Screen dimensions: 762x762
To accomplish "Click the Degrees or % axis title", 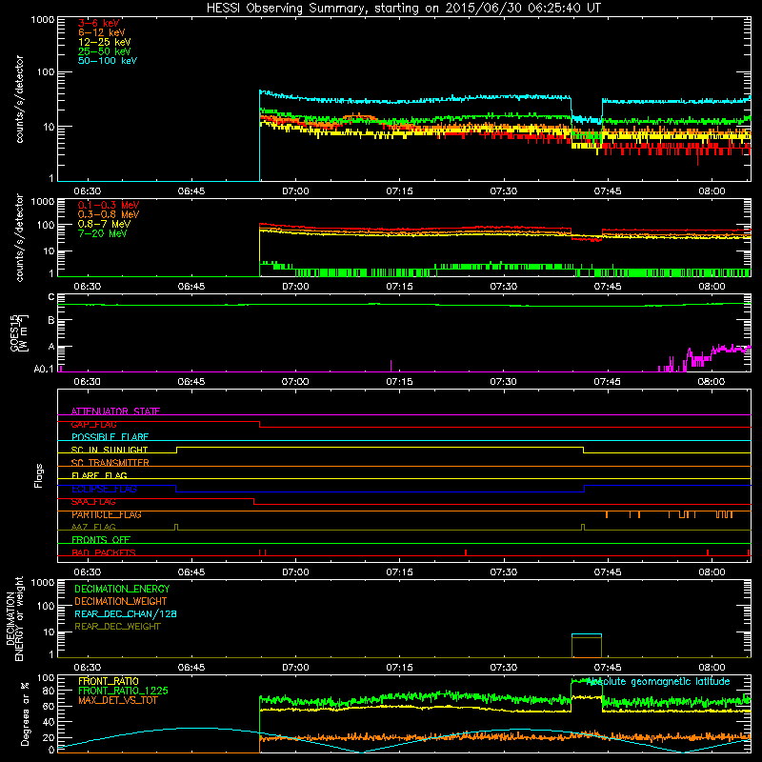I will coord(25,714).
